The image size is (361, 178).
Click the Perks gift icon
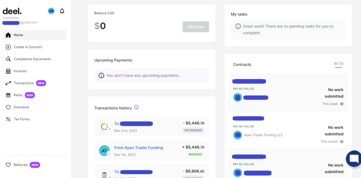[x=8, y=95]
